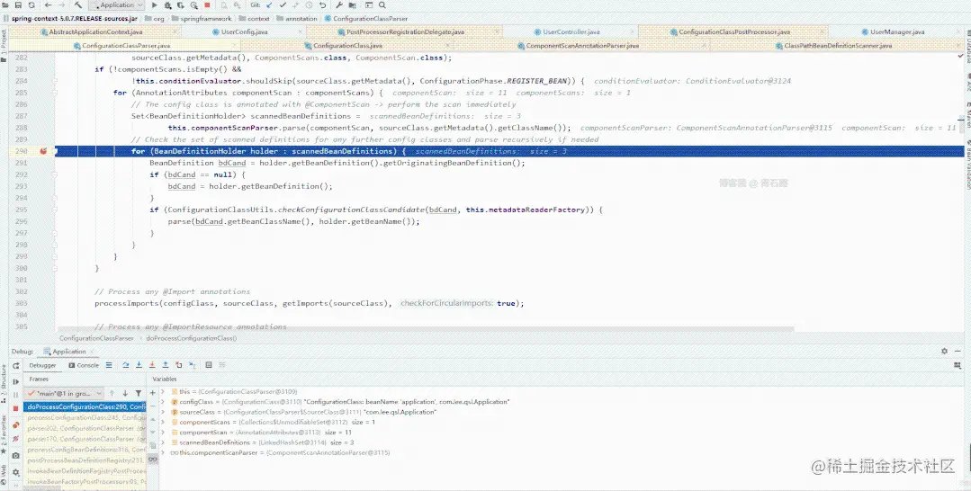
Task: Expand the scannedBeanDefinitions variable node
Action: click(x=164, y=442)
